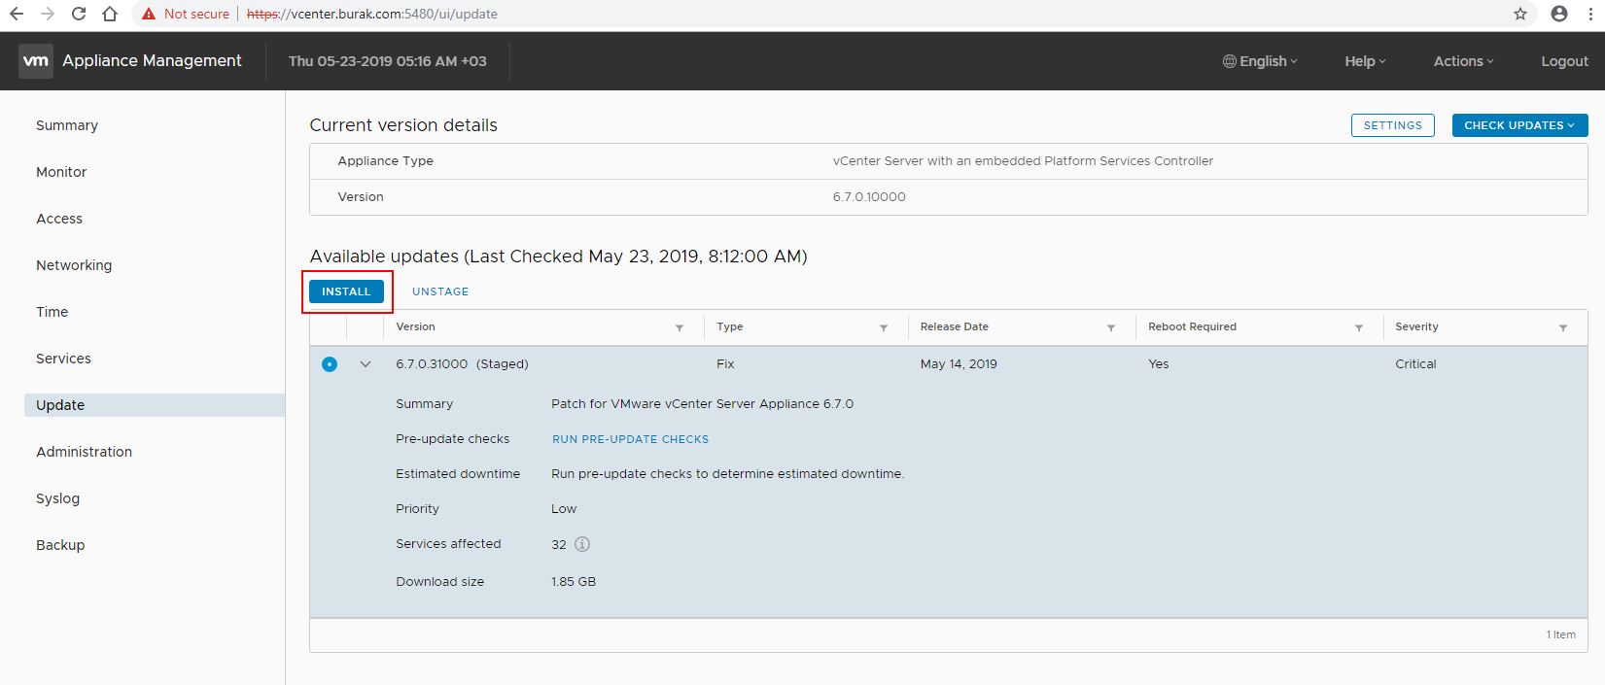Open the Administration section
This screenshot has width=1605, height=685.
[84, 452]
